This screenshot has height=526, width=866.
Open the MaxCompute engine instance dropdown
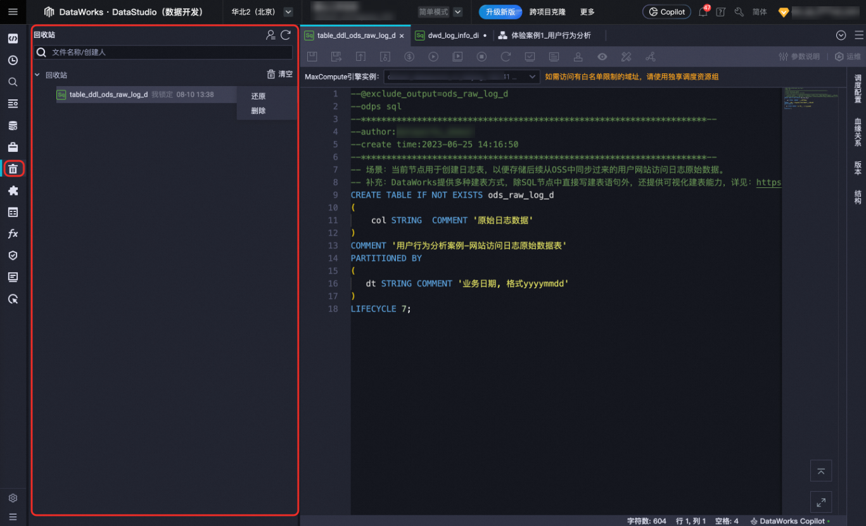[x=462, y=77]
